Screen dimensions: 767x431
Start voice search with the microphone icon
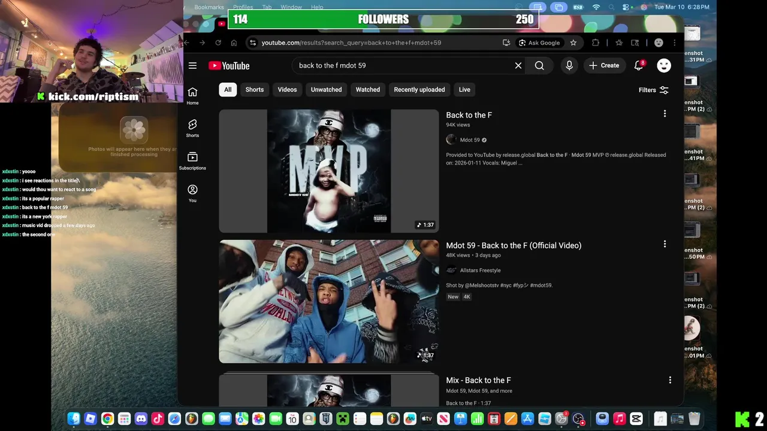point(569,66)
